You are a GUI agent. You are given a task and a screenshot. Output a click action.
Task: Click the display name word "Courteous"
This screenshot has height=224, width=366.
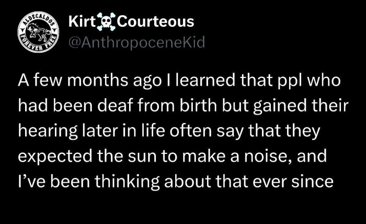156,22
